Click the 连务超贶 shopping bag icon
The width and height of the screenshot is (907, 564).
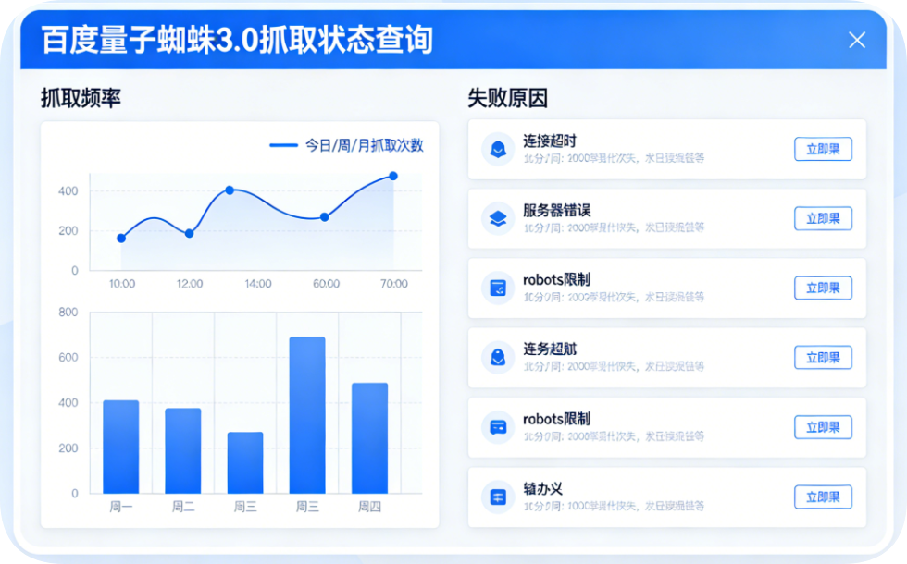point(498,357)
